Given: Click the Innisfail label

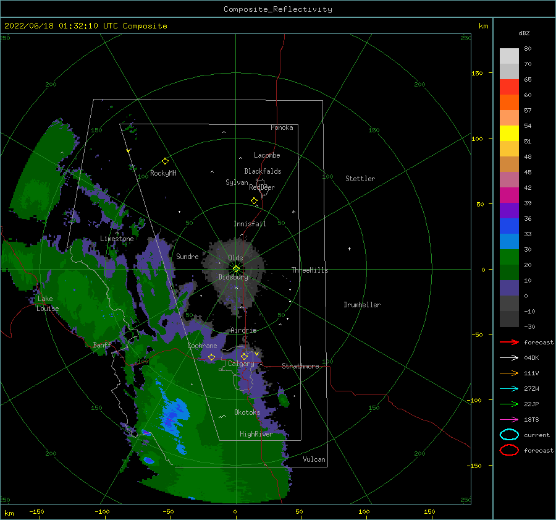Looking at the screenshot, I should coord(250,224).
